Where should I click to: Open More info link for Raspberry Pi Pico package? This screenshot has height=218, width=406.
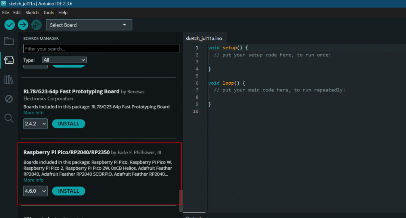33,180
